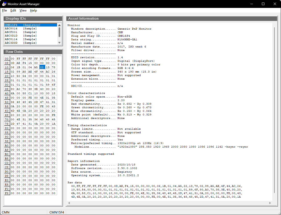Click the Display IDs panel header

[x=33, y=18]
